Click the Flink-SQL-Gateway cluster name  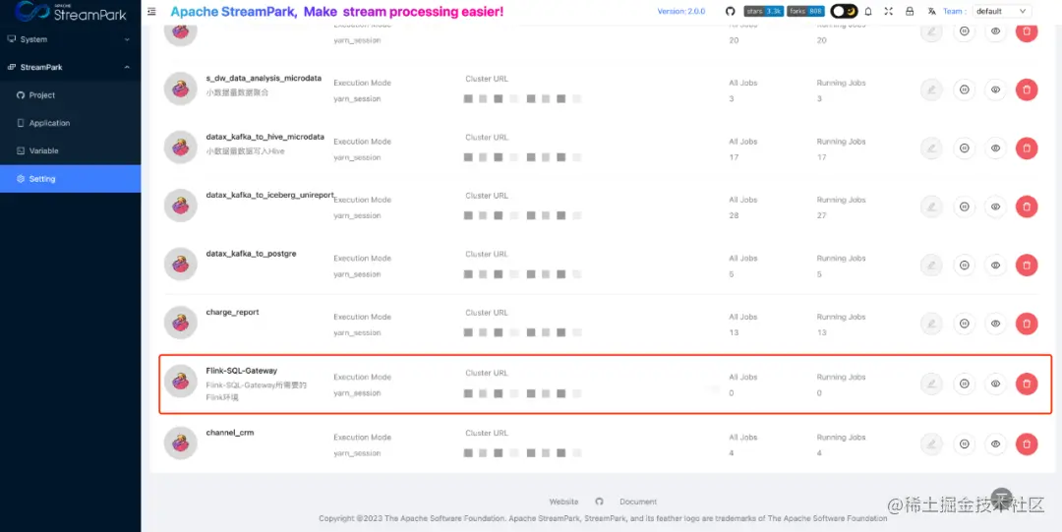[241, 371]
